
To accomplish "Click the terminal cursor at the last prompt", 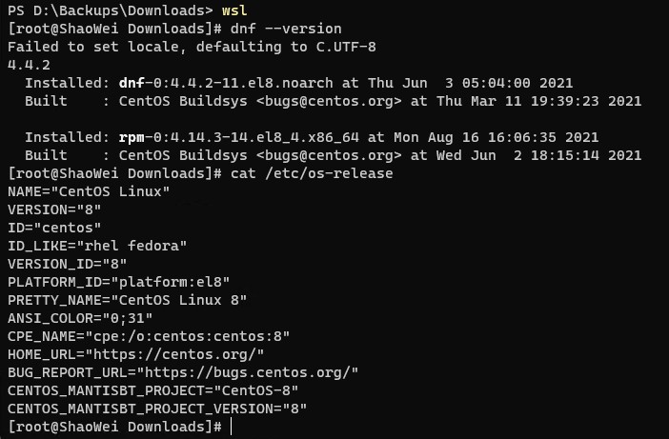I will tap(231, 427).
